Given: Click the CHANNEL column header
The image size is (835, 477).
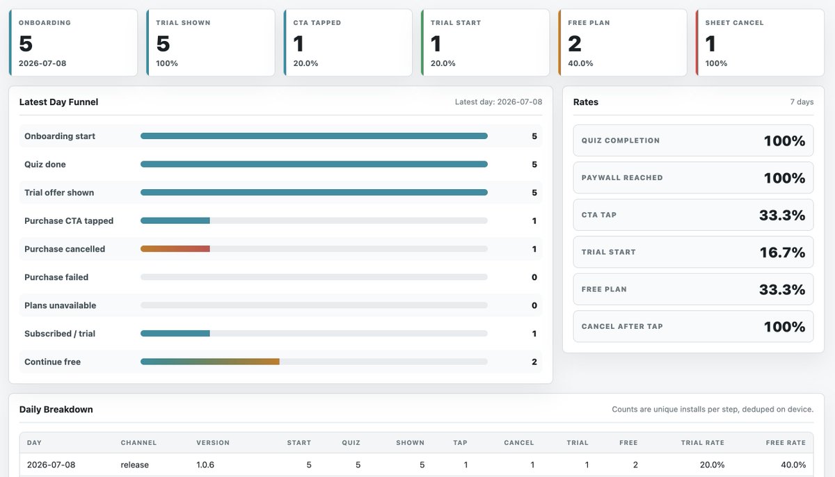Looking at the screenshot, I should (x=138, y=443).
